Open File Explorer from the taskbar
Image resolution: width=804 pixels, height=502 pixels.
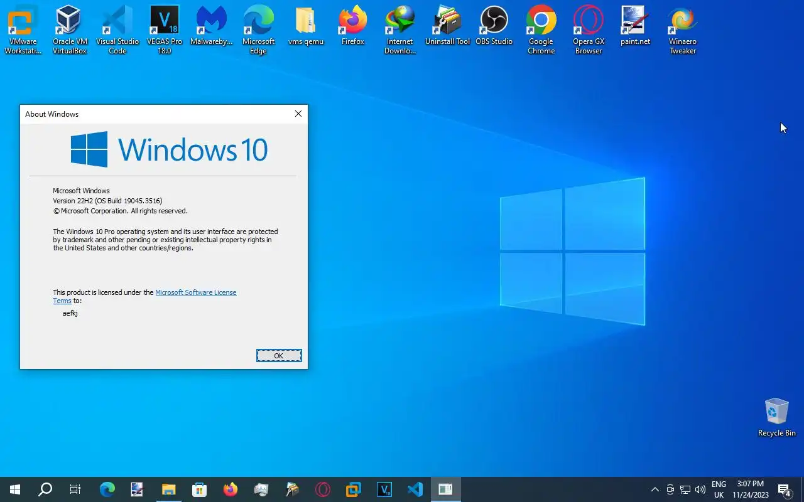click(x=168, y=489)
